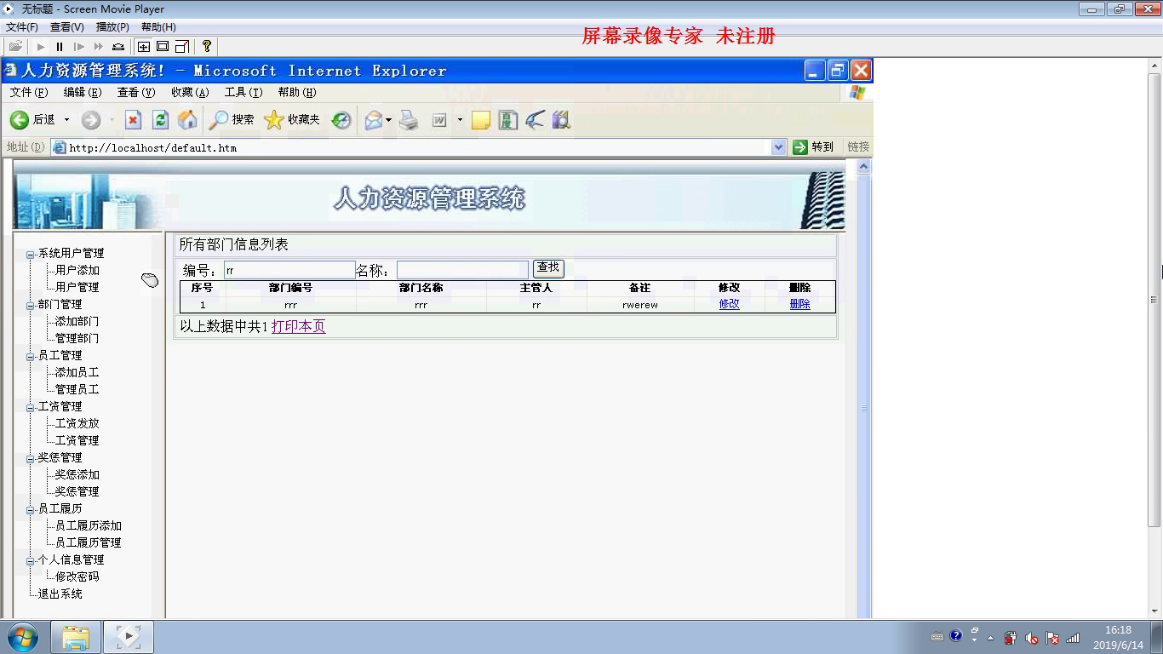This screenshot has height=654, width=1163.
Task: Open 收藏夹 favorites star icon
Action: coord(274,120)
